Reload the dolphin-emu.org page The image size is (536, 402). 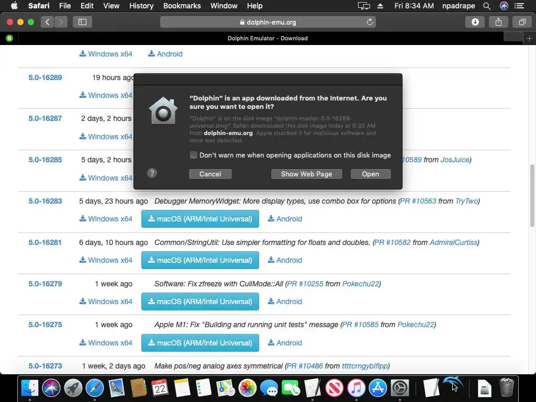pyautogui.click(x=370, y=22)
